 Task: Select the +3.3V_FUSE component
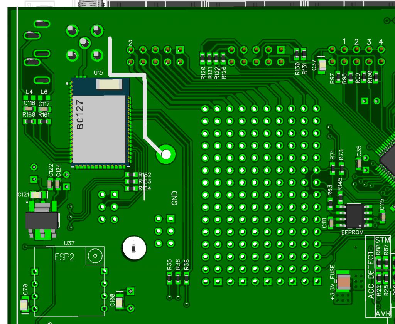pos(343,282)
